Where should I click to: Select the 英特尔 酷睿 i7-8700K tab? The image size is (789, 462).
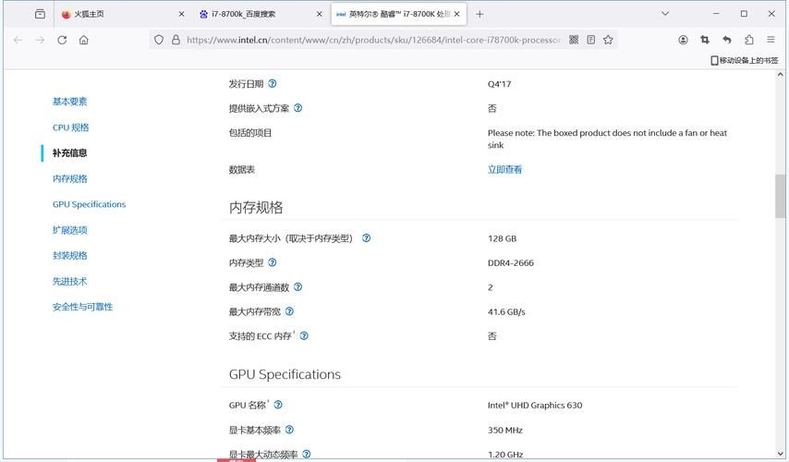(399, 14)
